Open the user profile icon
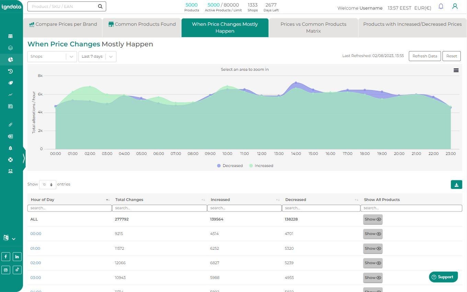The width and height of the screenshot is (467, 292). pyautogui.click(x=455, y=7)
